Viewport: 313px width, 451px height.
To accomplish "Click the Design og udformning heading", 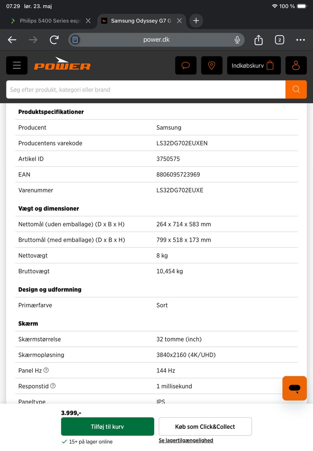I will (50, 289).
